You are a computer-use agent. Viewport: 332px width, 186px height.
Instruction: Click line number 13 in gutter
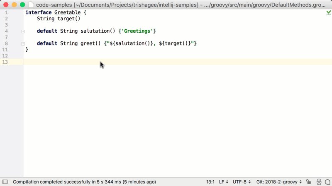pos(5,62)
